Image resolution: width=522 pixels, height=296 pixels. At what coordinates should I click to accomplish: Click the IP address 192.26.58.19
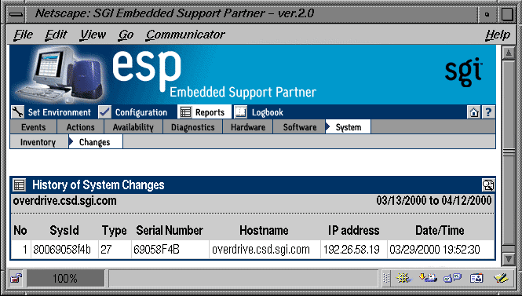point(354,250)
